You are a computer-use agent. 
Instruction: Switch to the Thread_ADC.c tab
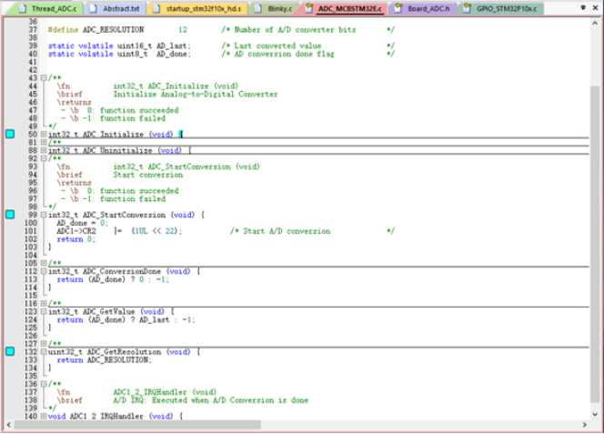tap(53, 8)
